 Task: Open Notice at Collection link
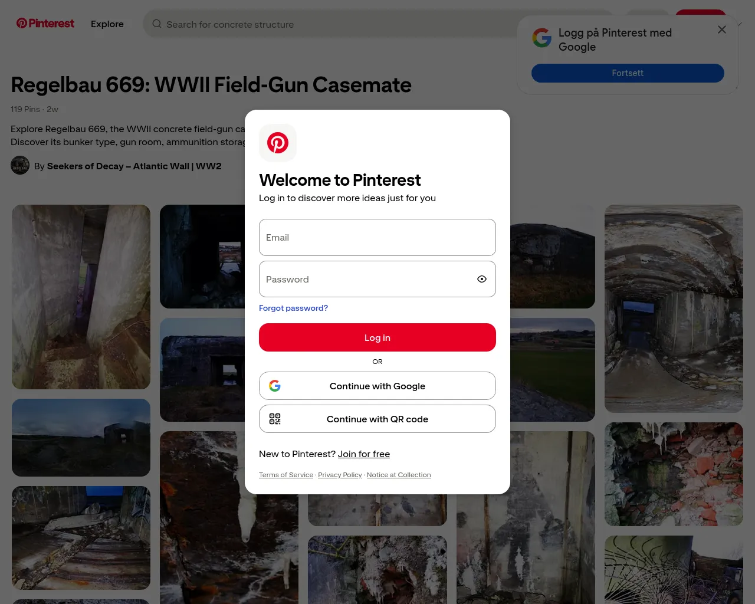click(x=399, y=475)
